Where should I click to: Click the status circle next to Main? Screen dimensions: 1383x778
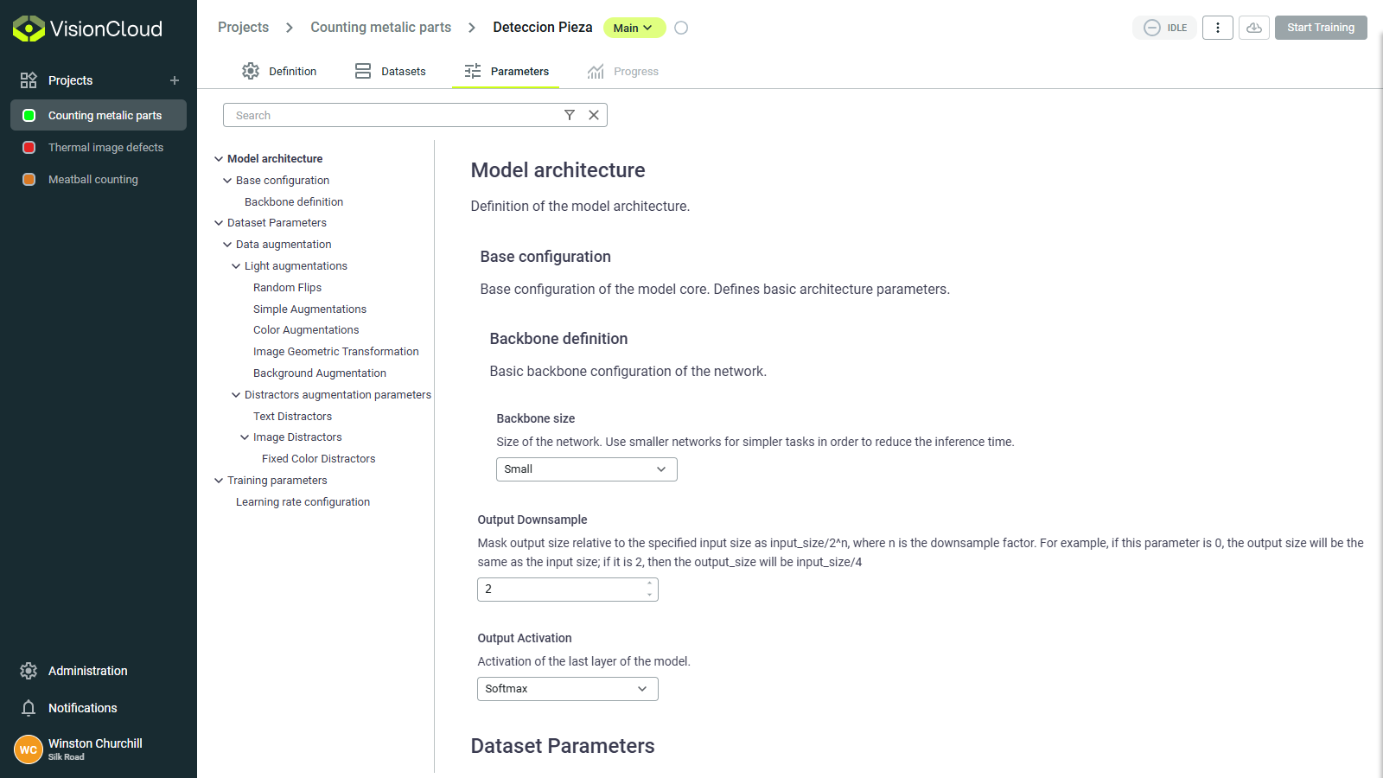coord(681,27)
